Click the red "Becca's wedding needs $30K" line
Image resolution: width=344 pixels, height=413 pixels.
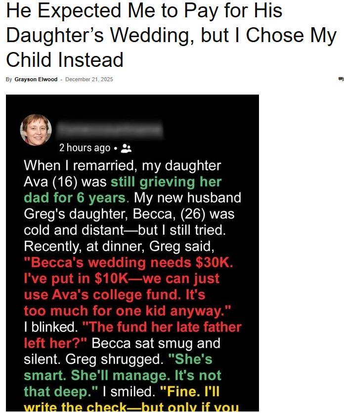click(x=128, y=262)
